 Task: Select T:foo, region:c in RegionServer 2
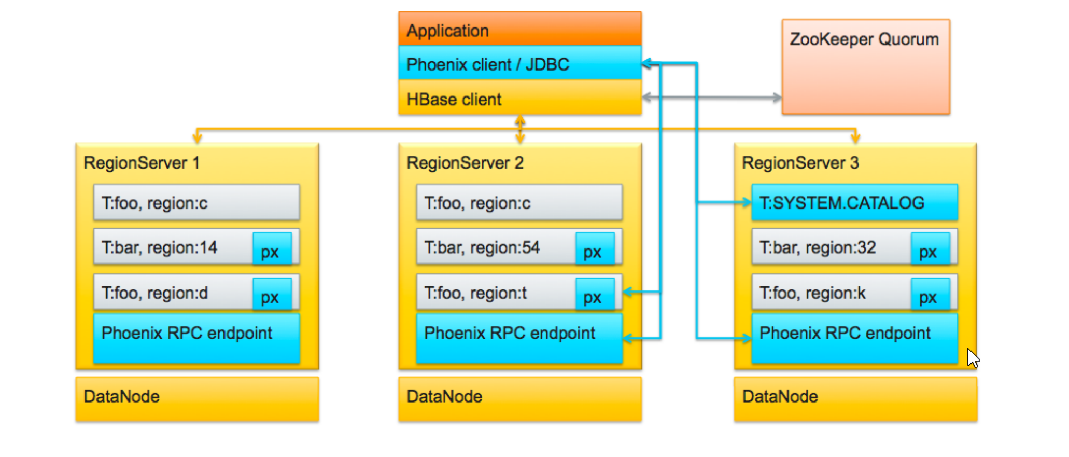pyautogui.click(x=519, y=202)
